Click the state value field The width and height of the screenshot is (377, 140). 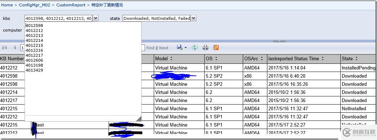point(157,18)
